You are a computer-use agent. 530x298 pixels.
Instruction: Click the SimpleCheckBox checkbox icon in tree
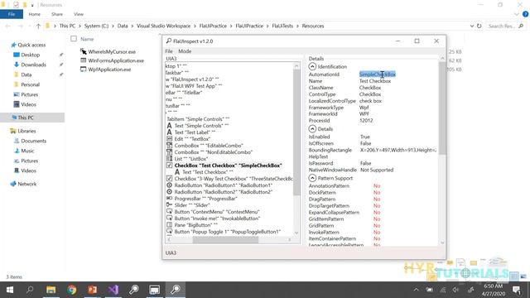(x=169, y=166)
